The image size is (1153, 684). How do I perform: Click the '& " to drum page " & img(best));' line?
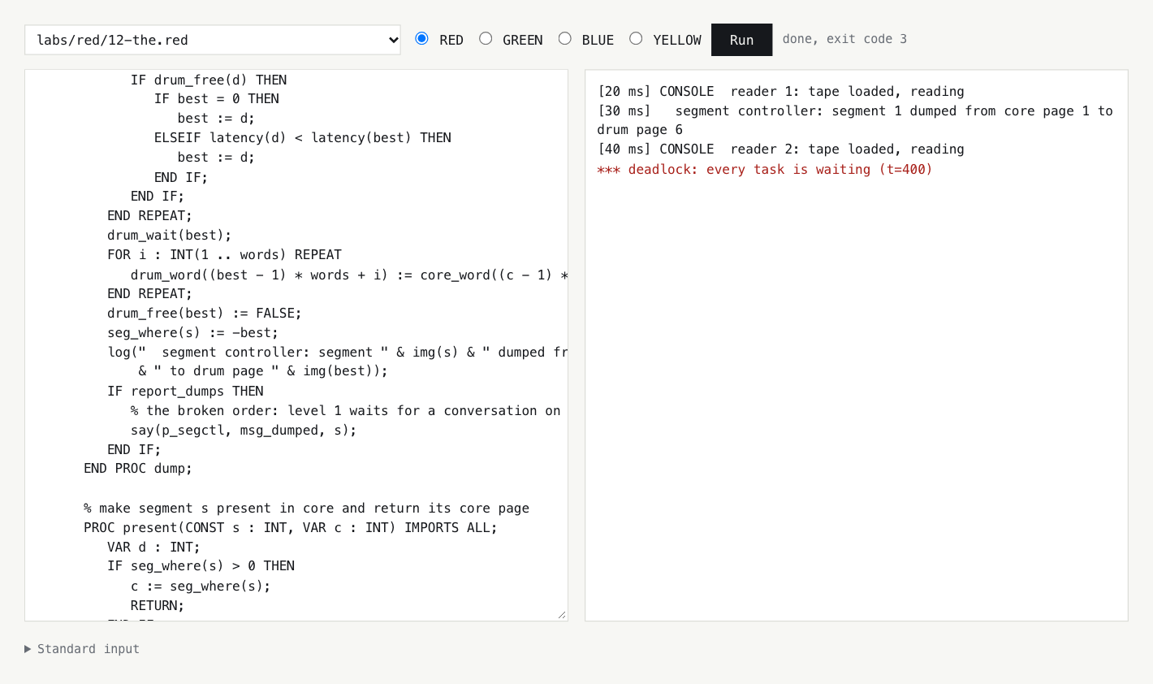(263, 371)
